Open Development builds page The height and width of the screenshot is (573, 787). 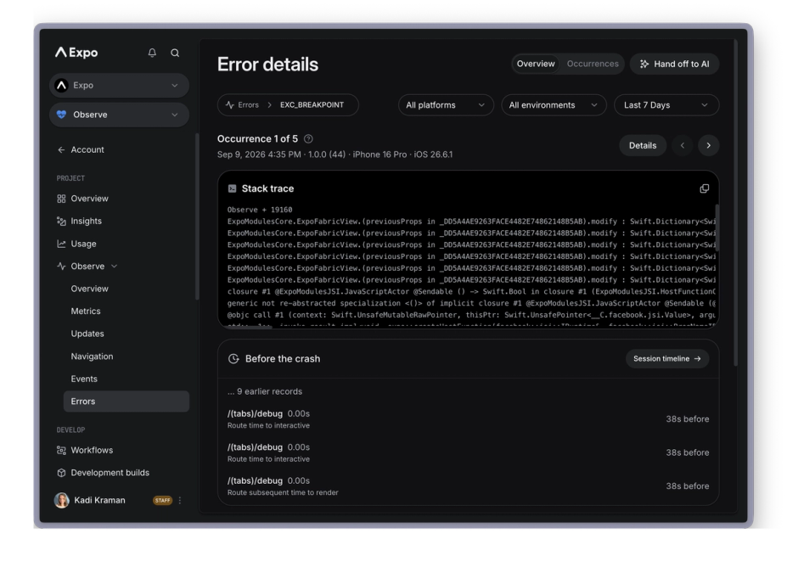(110, 473)
